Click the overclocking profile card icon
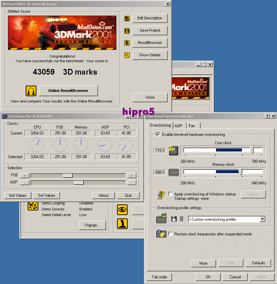Image resolution: width=277 pixels, height=284 pixels. pos(161,218)
